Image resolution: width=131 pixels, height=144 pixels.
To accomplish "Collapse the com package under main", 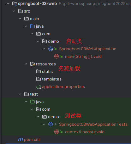I will [x=32, y=34].
